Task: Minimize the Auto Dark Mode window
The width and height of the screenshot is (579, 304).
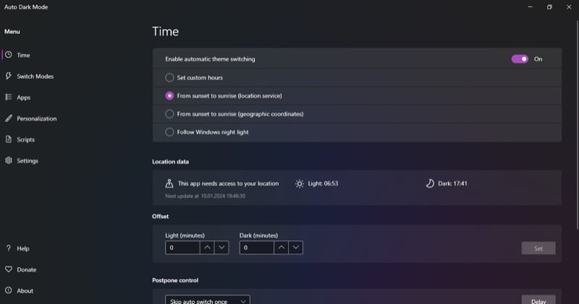Action: (x=530, y=7)
